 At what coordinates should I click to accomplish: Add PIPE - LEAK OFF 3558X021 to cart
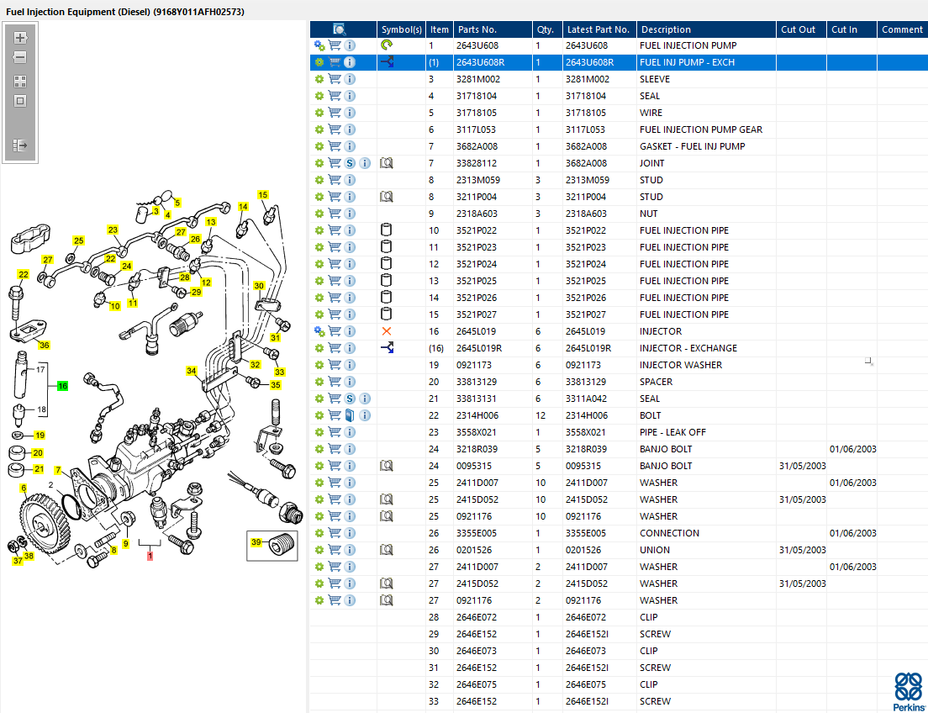[335, 432]
